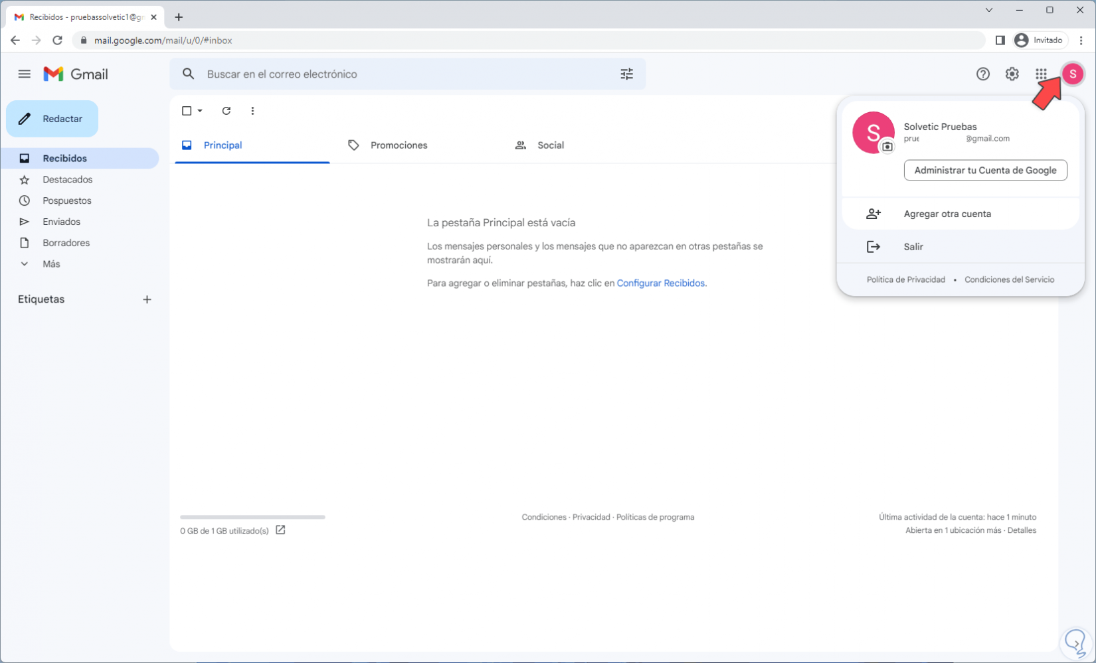Open storage management external link icon

(280, 530)
